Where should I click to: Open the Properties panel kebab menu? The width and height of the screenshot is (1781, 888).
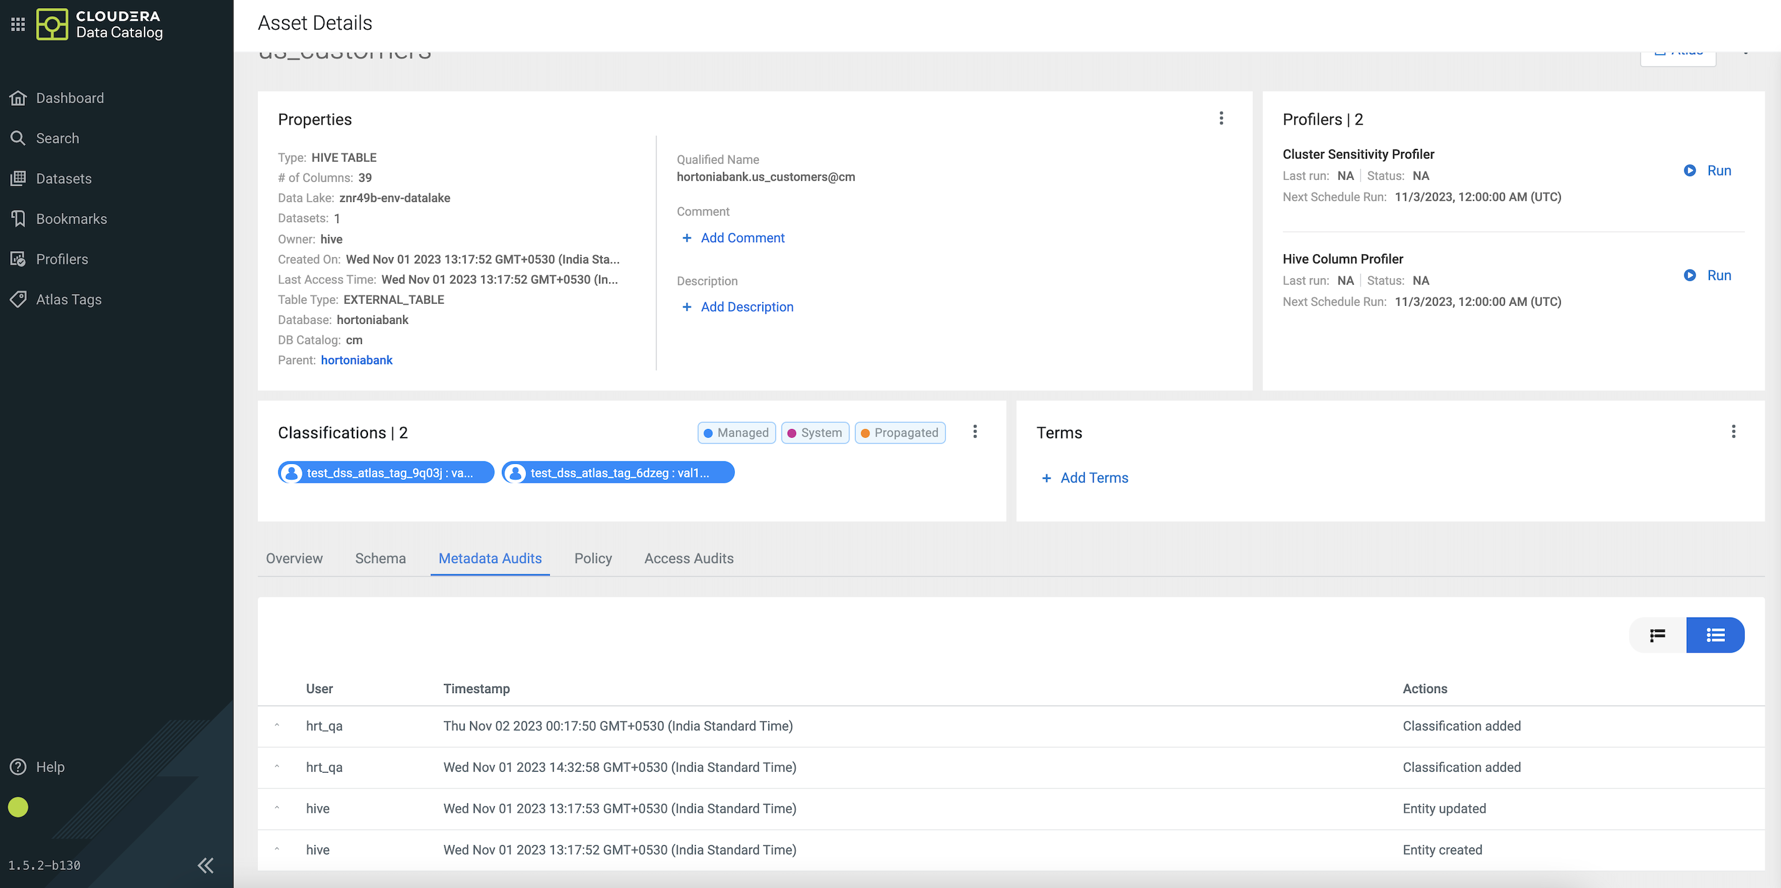1221,118
